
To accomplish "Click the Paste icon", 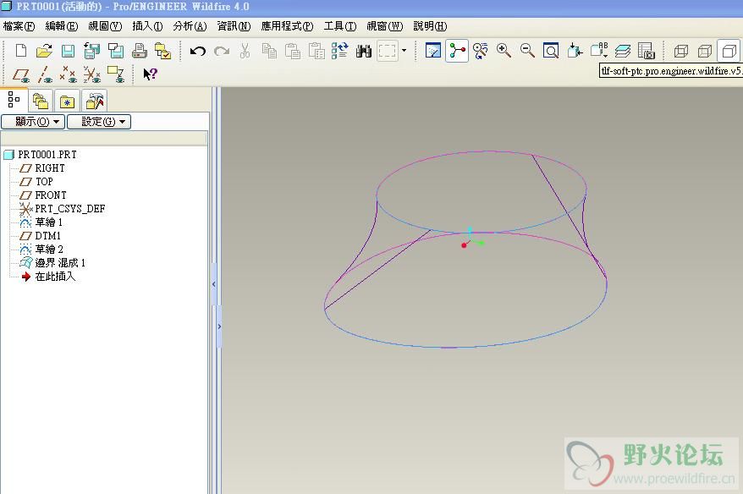I will [x=293, y=50].
